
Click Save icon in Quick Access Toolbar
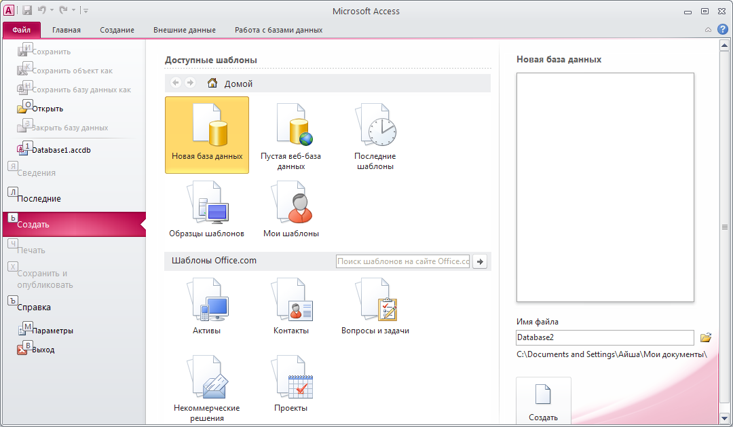click(x=27, y=10)
